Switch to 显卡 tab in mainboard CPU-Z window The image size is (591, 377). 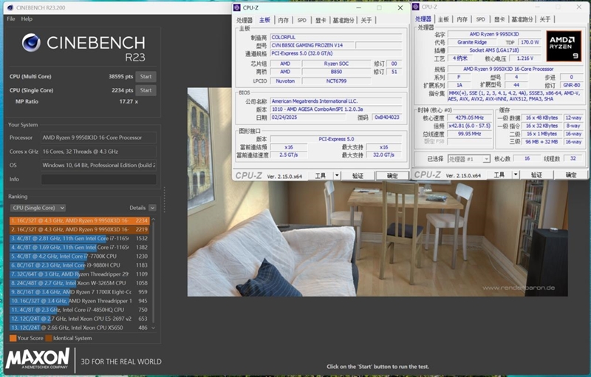pyautogui.click(x=321, y=21)
